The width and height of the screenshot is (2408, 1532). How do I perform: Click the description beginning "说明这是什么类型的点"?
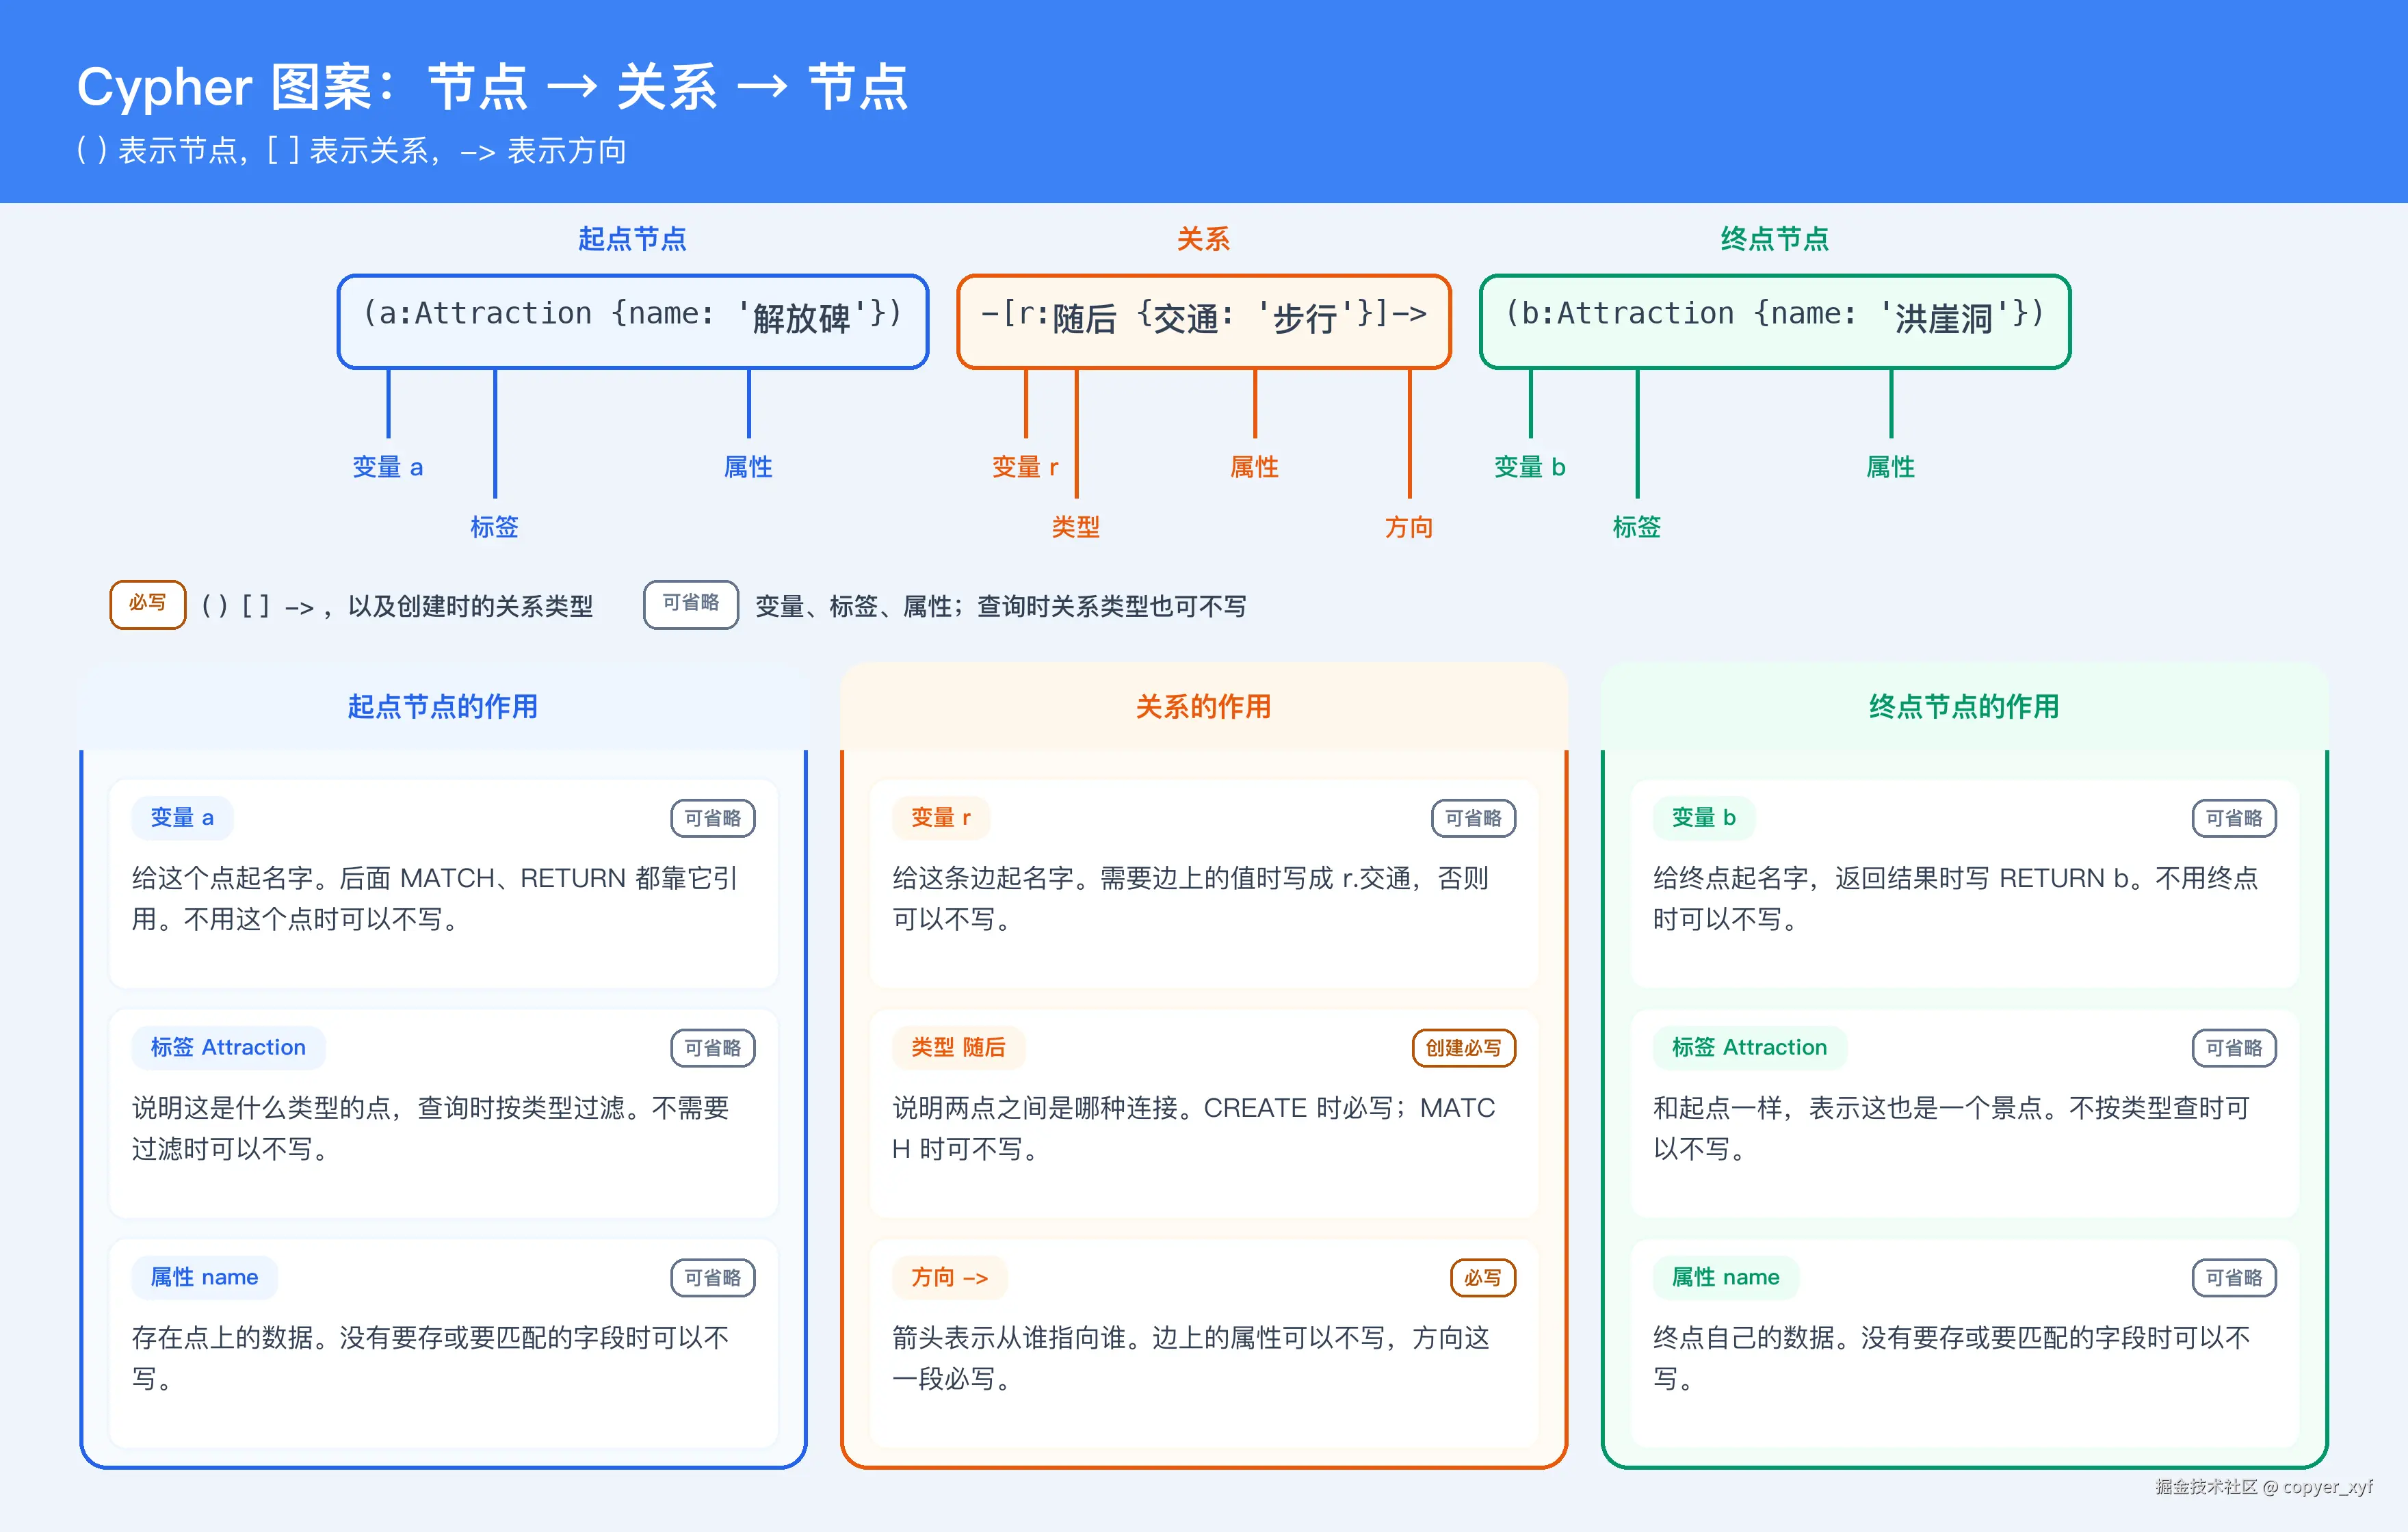431,1128
